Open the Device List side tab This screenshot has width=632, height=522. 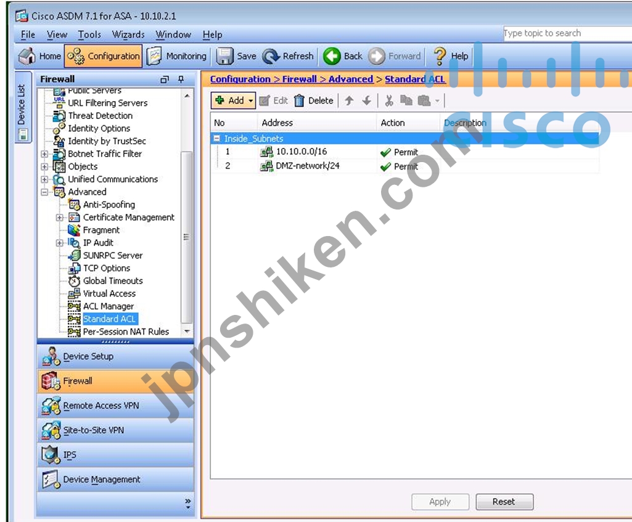pyautogui.click(x=23, y=107)
